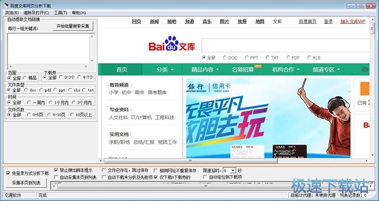
Task: Open the 知道 link in top navigation
Action: tap(189, 22)
